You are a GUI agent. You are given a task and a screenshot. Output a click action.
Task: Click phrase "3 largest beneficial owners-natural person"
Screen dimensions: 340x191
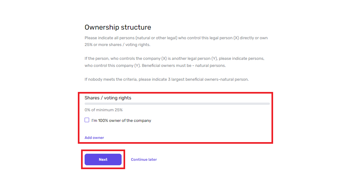[208, 79]
